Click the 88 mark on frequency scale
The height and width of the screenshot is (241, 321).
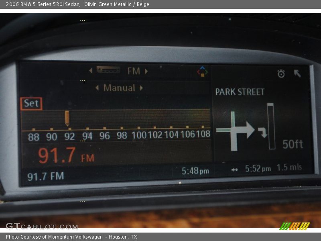(x=34, y=137)
